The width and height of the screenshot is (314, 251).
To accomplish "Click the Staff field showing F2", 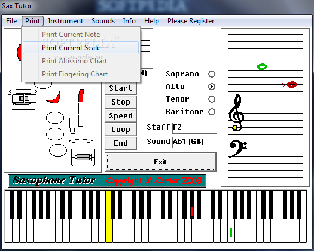I will pos(194,128).
